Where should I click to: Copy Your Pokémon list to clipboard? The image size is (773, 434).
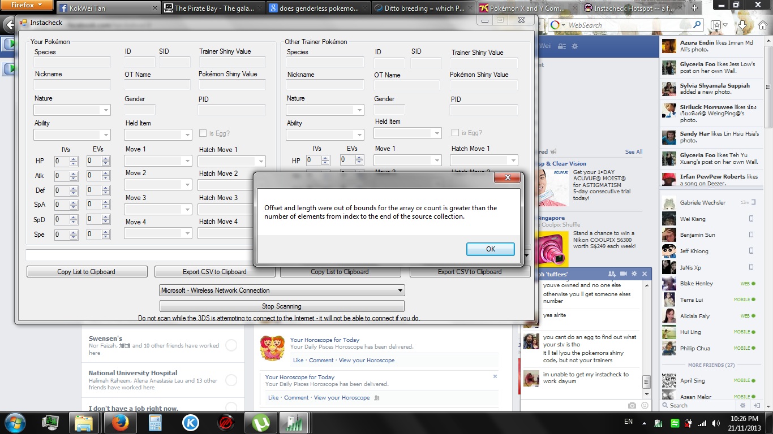[x=87, y=272]
